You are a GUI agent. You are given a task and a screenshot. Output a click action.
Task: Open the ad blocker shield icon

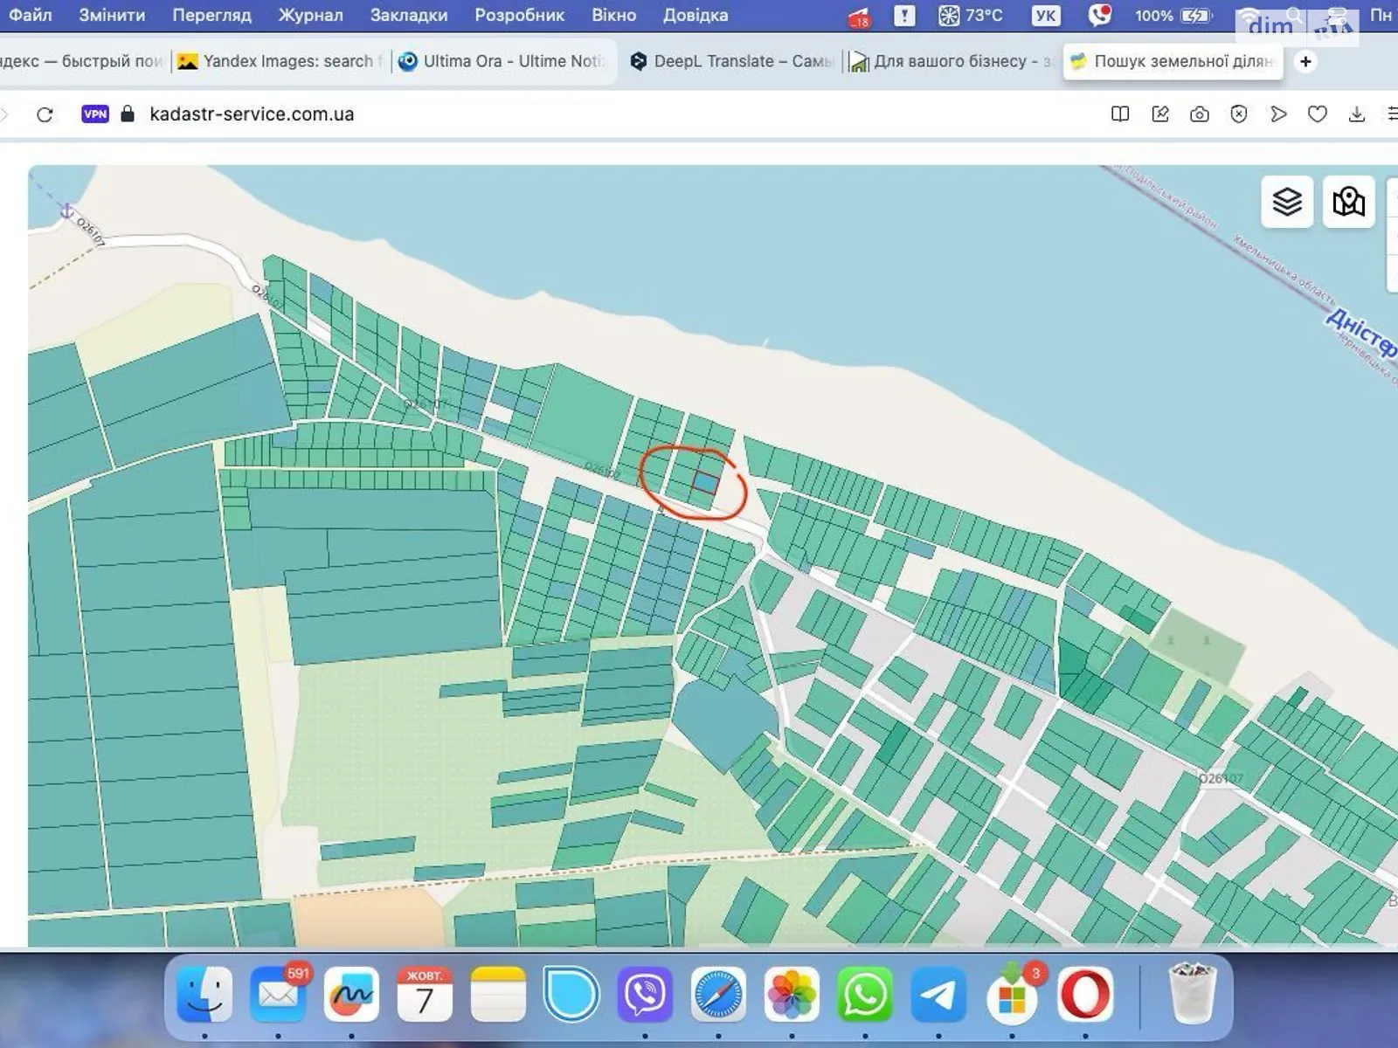coord(1239,114)
